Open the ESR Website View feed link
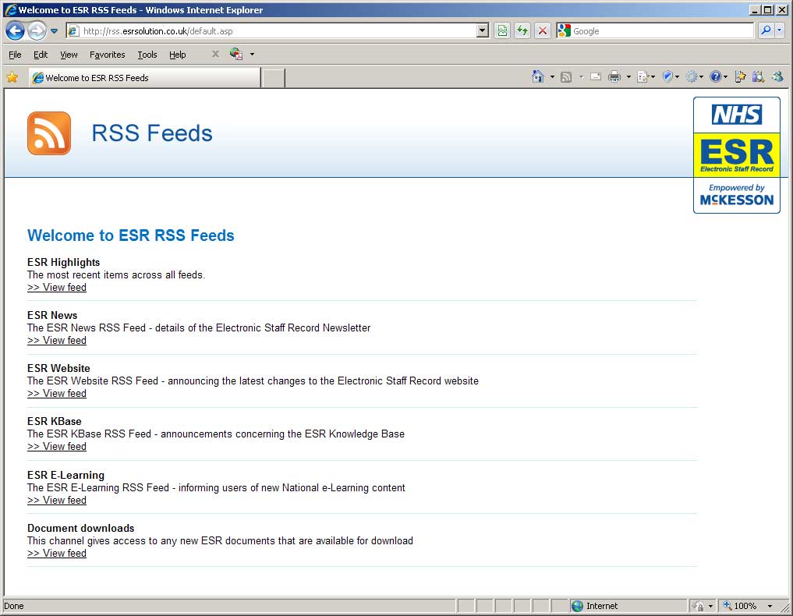Image resolution: width=793 pixels, height=616 pixels. 57,394
